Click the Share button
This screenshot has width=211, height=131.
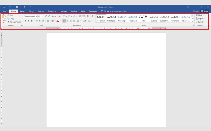pos(204,12)
